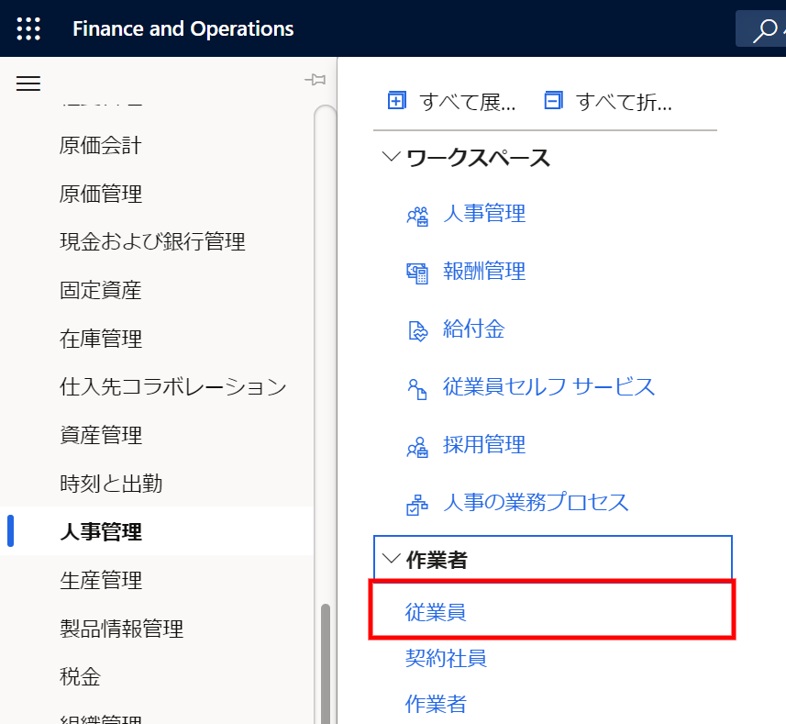Click the navigation pane scrollbar thumb

pos(326,663)
